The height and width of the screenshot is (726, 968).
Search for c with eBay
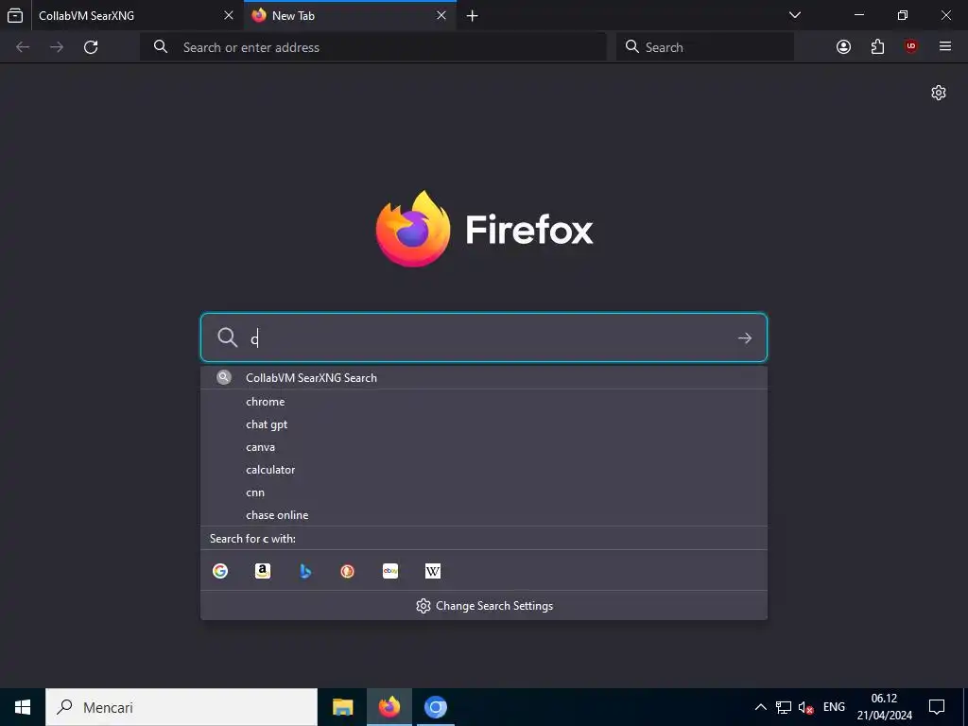tap(390, 571)
